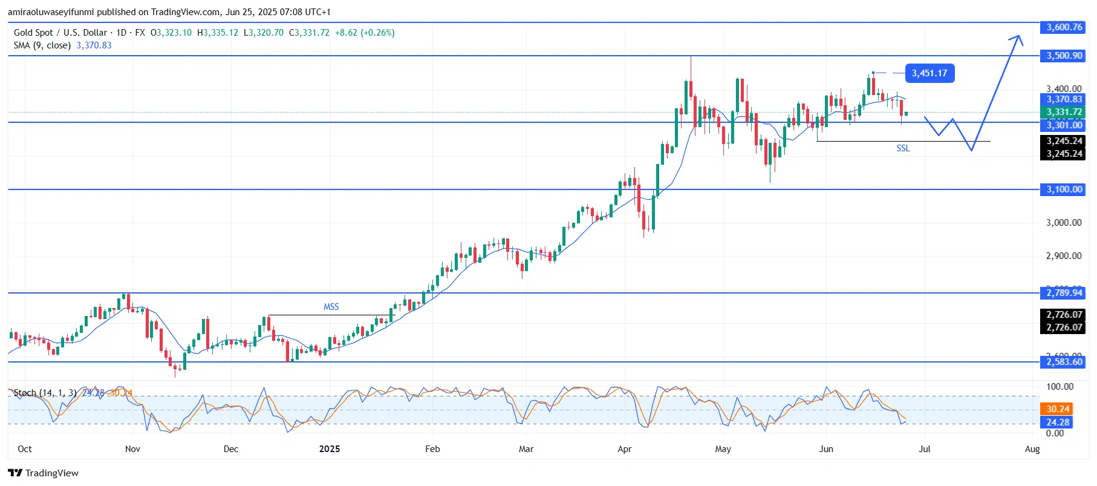Viewport: 1097px width, 486px height.
Task: Click the Jun label on time axis
Action: (825, 449)
